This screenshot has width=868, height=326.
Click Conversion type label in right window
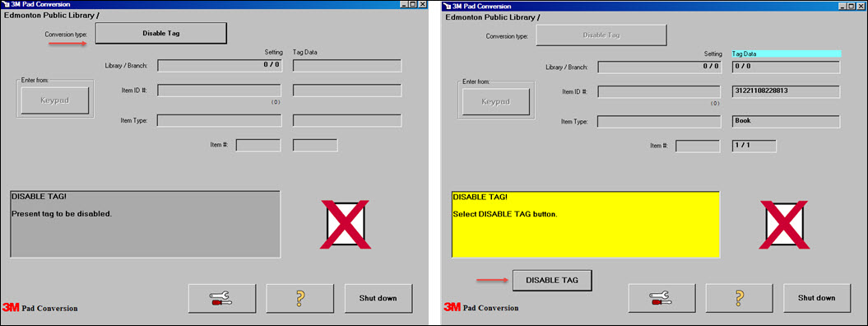click(x=507, y=36)
